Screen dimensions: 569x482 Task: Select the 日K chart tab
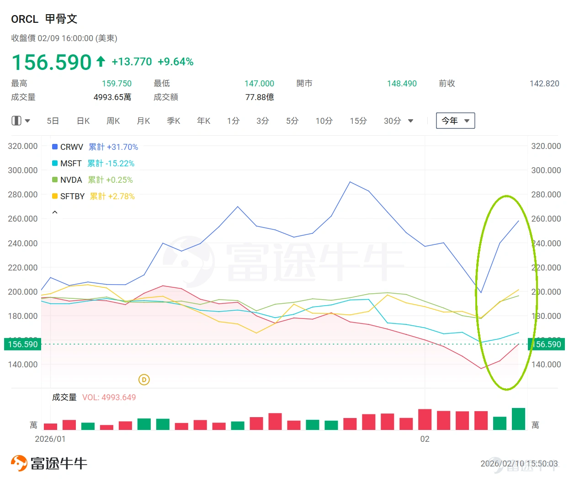[x=83, y=121]
